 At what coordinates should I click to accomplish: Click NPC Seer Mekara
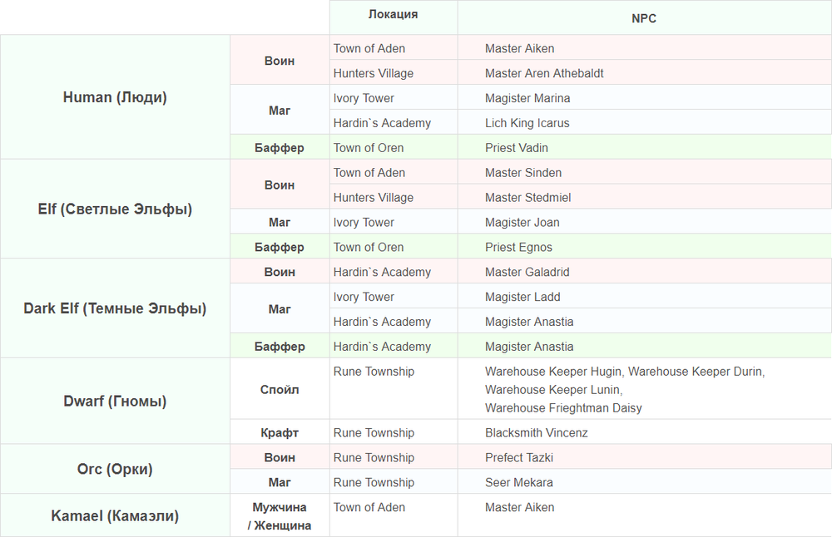point(519,483)
